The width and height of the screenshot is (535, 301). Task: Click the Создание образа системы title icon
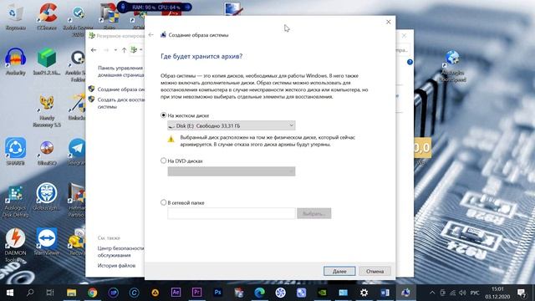pyautogui.click(x=164, y=35)
